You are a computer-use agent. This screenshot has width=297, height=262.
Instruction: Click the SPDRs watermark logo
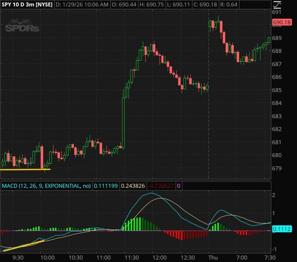(22, 26)
